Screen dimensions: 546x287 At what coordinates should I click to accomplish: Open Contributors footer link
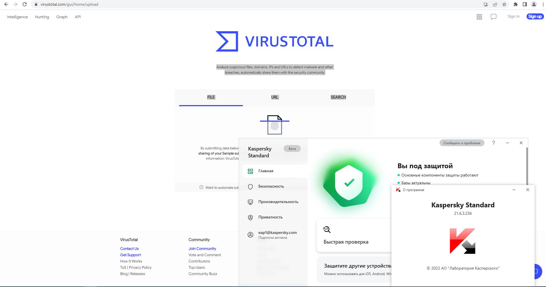(x=199, y=261)
